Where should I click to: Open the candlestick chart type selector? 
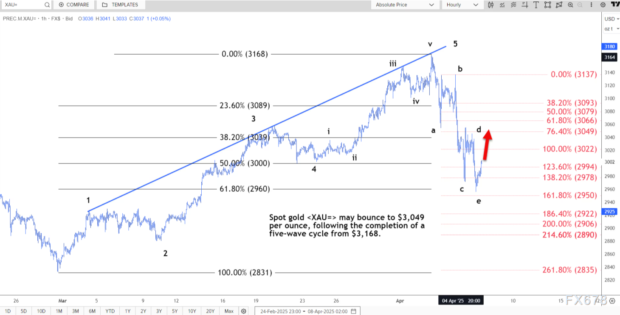click(x=491, y=5)
